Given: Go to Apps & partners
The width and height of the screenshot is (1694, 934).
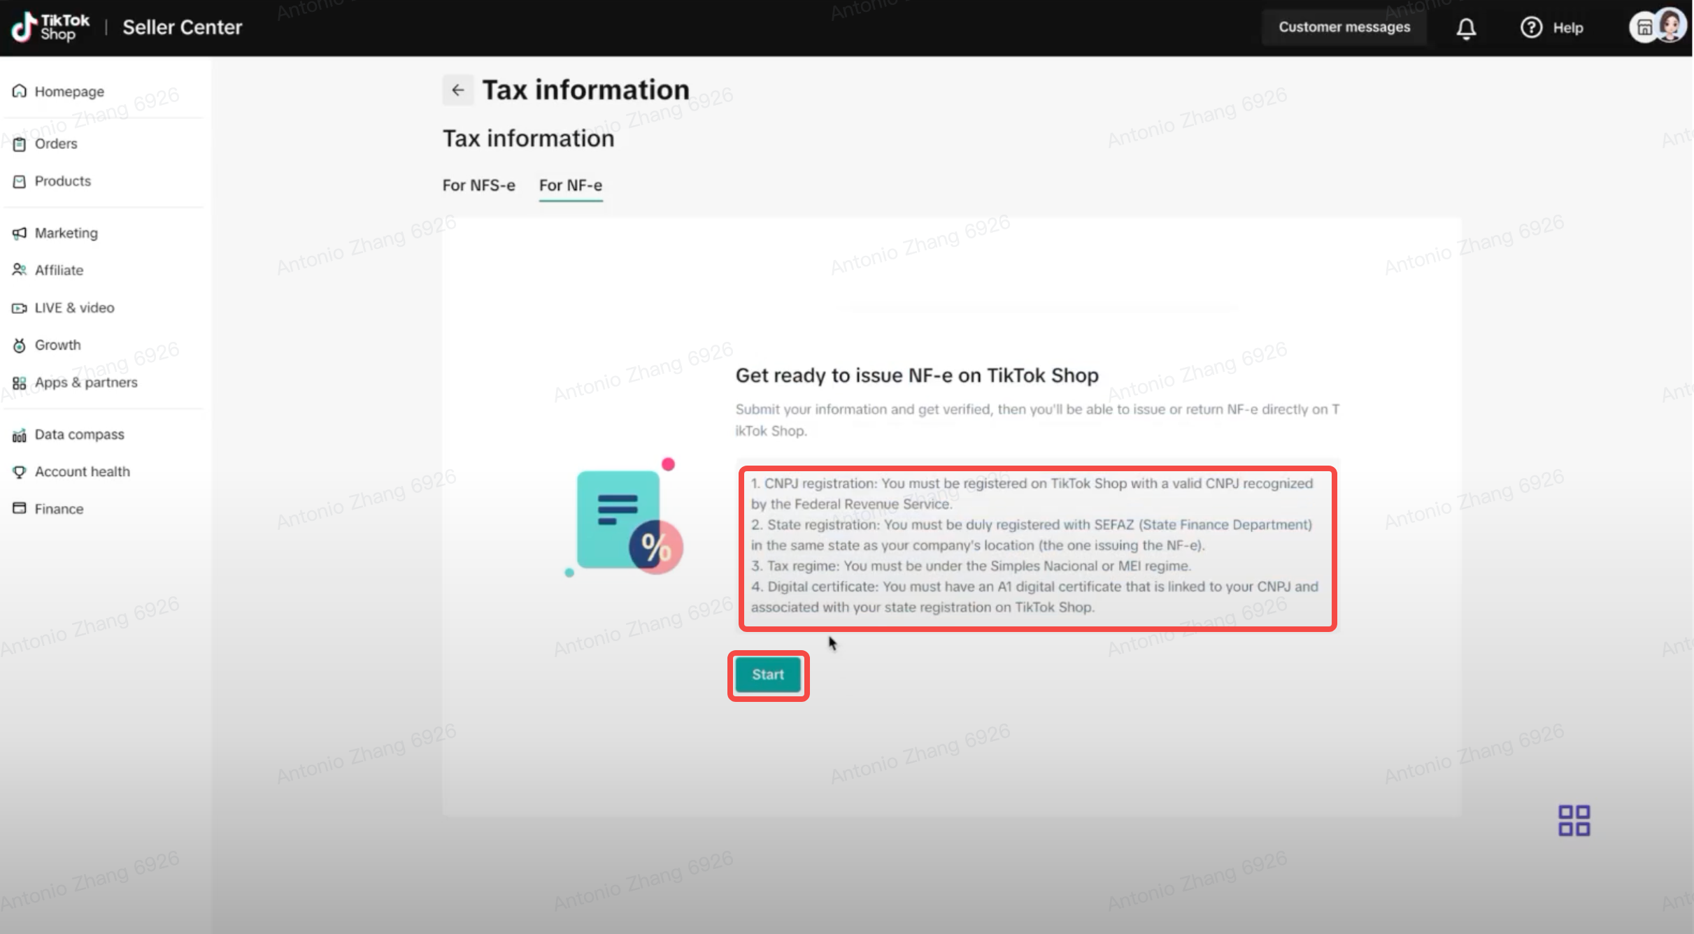Looking at the screenshot, I should click(x=86, y=382).
